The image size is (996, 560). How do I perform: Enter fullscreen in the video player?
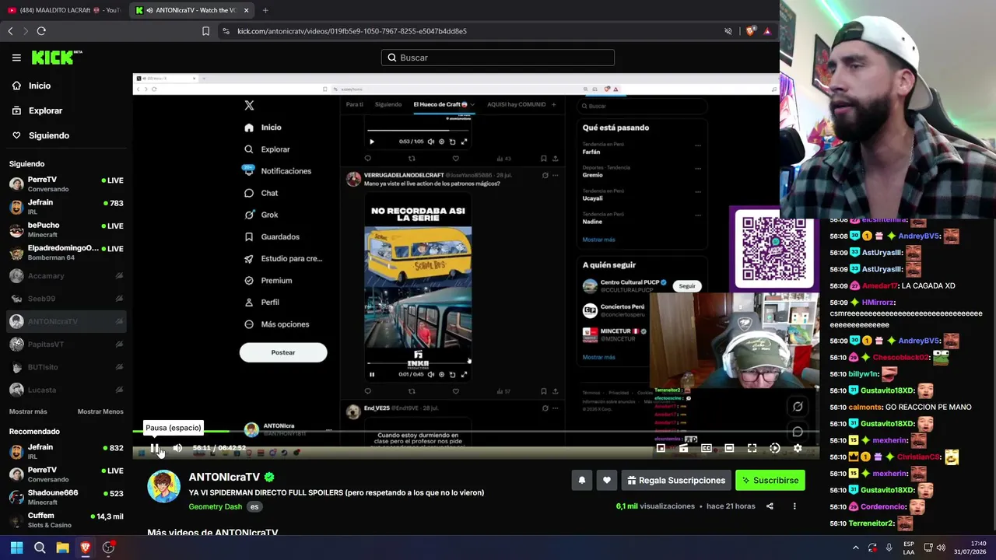752,448
